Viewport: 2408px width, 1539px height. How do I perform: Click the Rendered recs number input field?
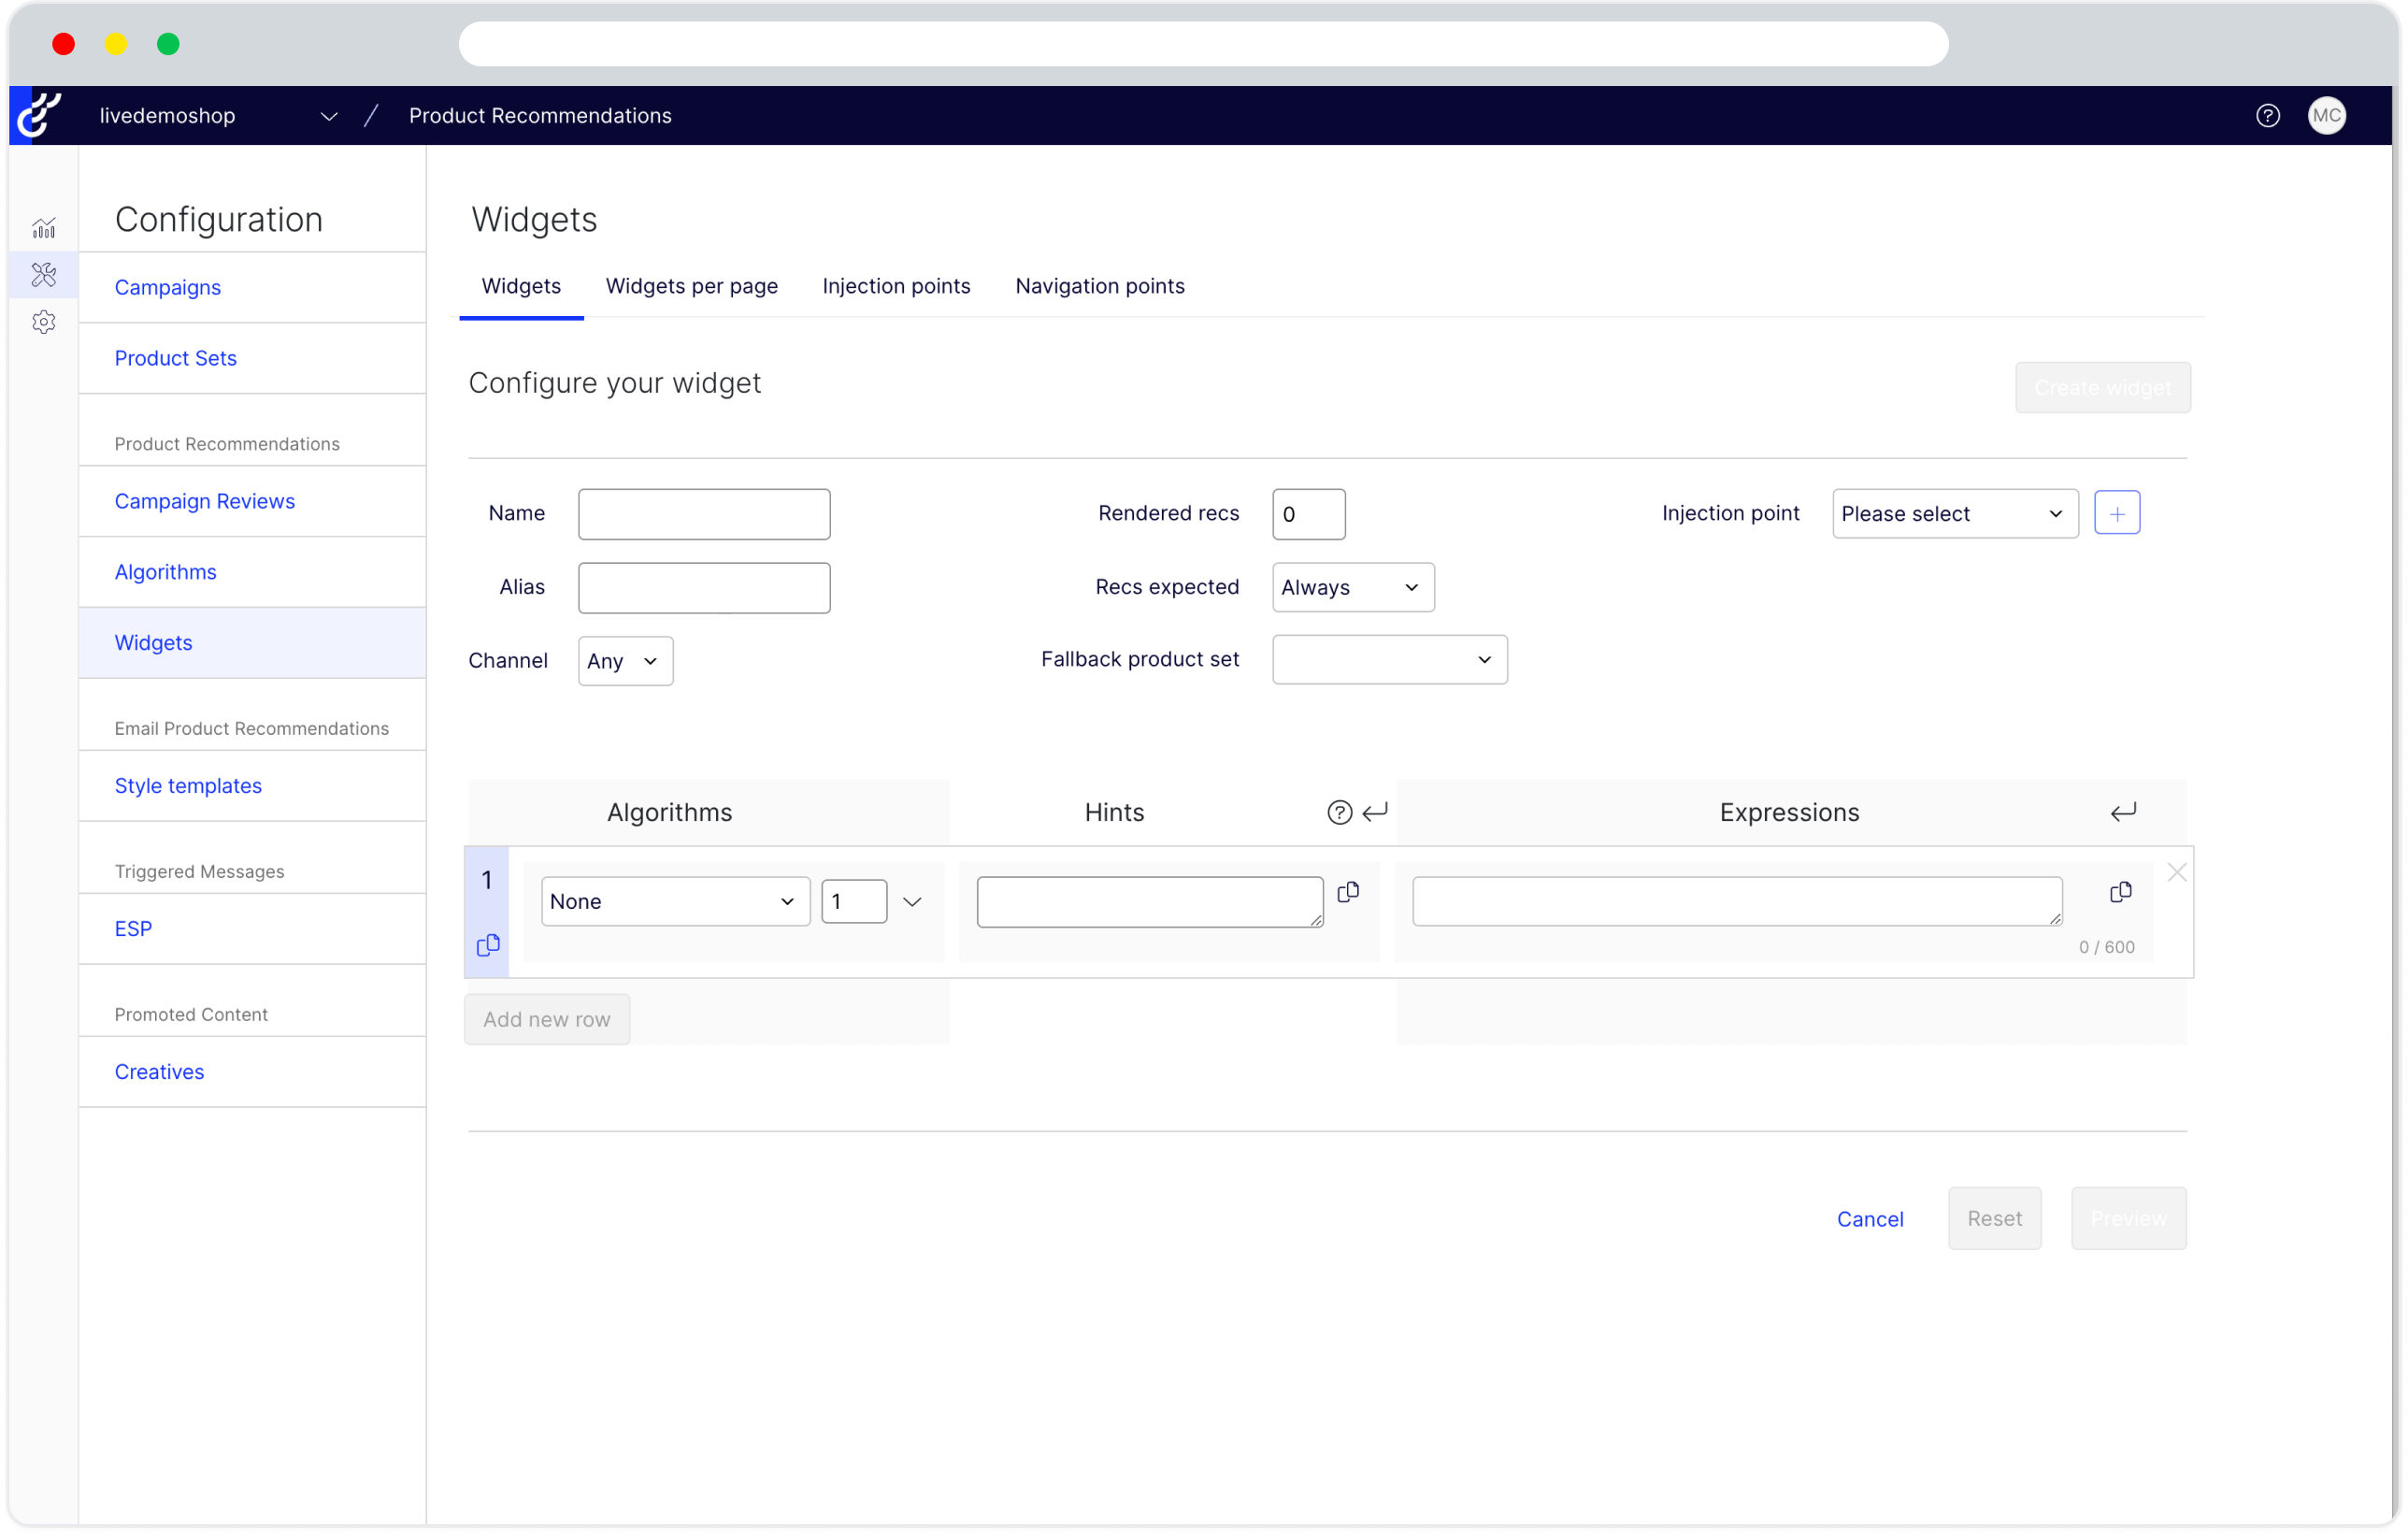(x=1308, y=514)
